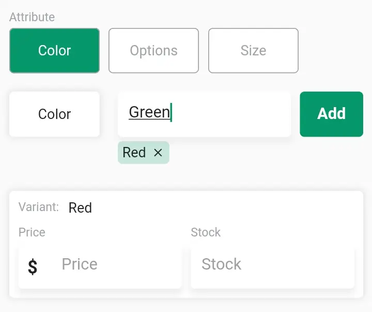Click into the Stock input field

[x=273, y=269]
